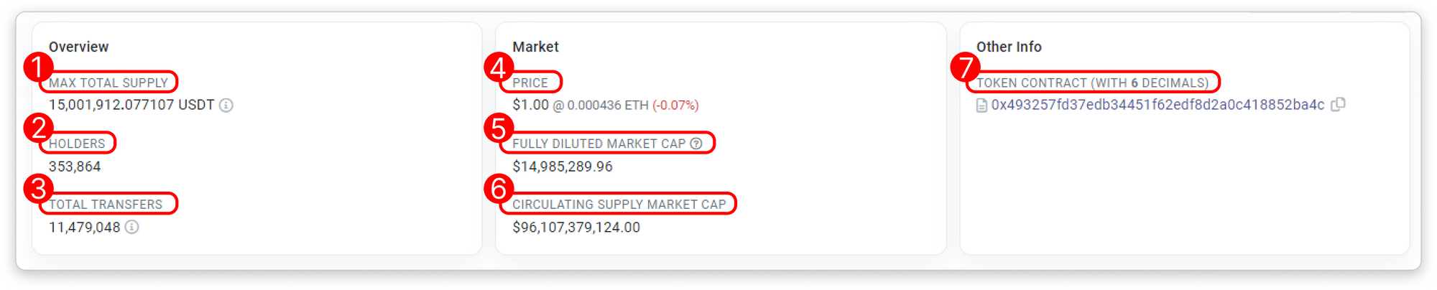Click the red number 1 badge

point(38,67)
